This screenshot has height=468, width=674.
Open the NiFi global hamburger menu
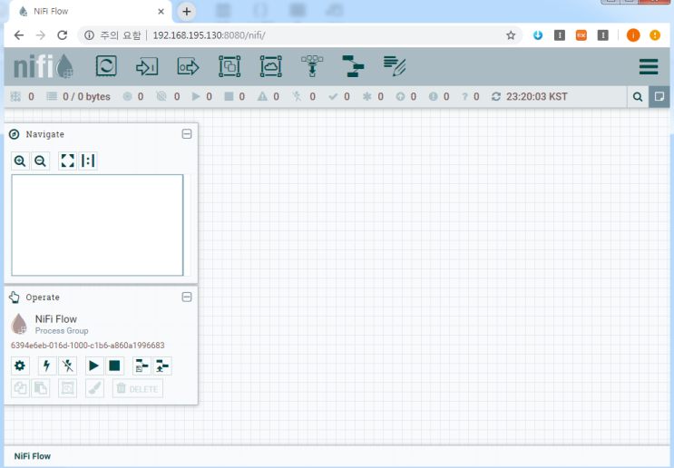click(x=649, y=66)
